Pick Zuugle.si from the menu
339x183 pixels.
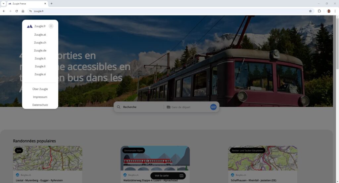coord(40,74)
